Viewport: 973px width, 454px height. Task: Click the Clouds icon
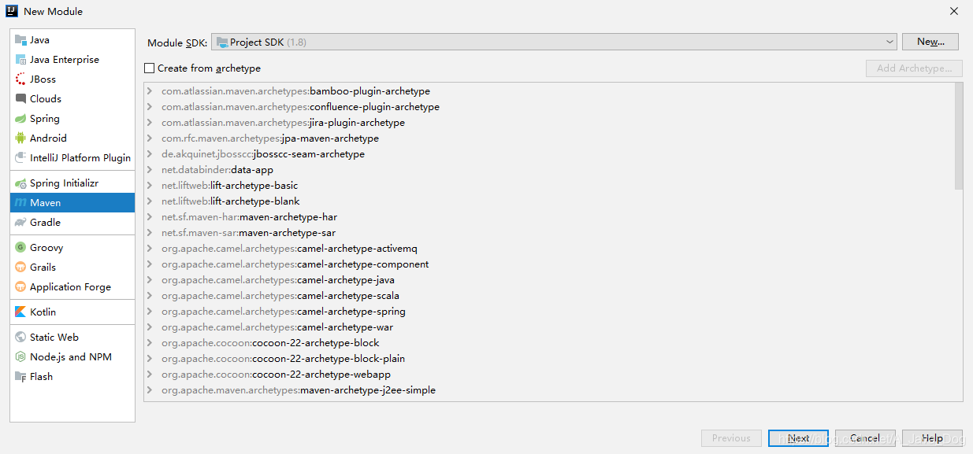20,99
